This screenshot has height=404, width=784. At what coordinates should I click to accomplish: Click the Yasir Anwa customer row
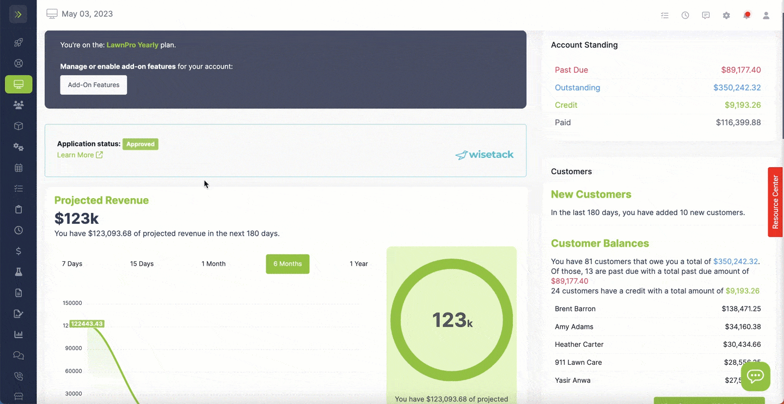(658, 381)
